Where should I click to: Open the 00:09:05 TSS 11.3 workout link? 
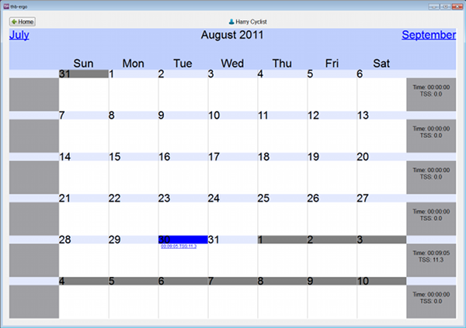(179, 247)
